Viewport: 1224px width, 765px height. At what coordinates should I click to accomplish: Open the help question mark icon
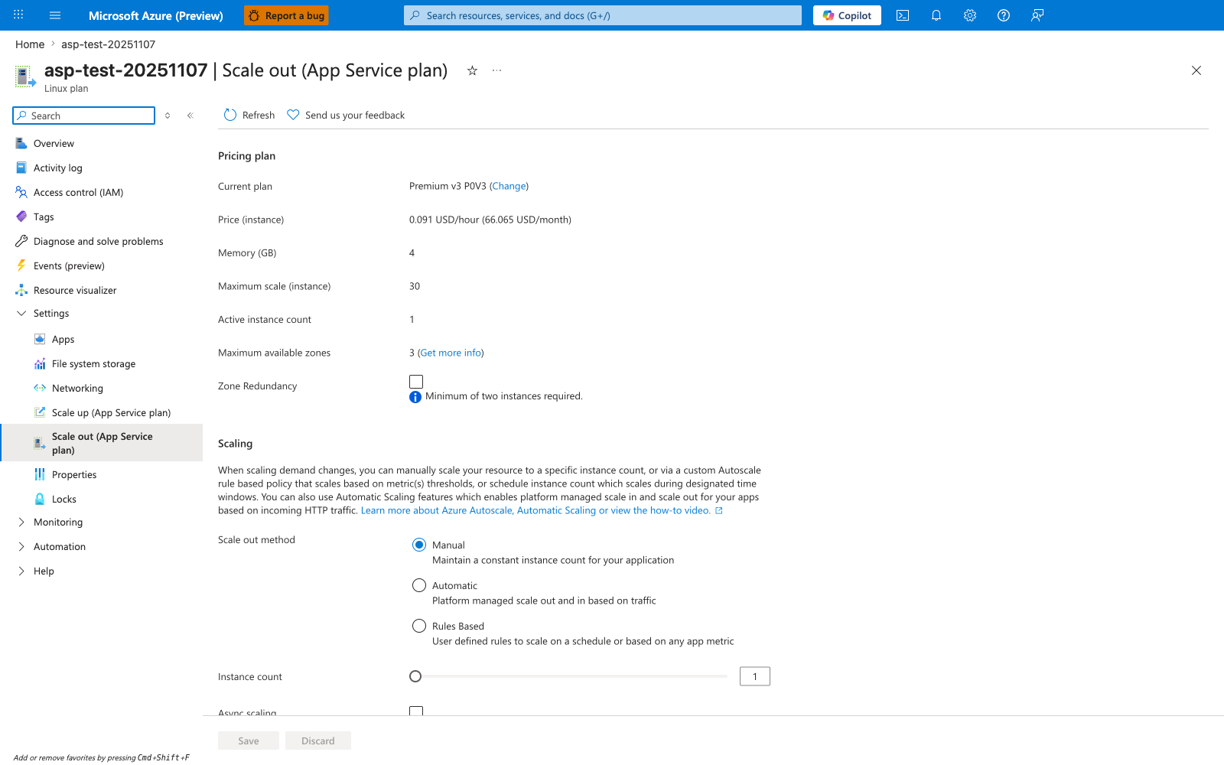(1004, 15)
